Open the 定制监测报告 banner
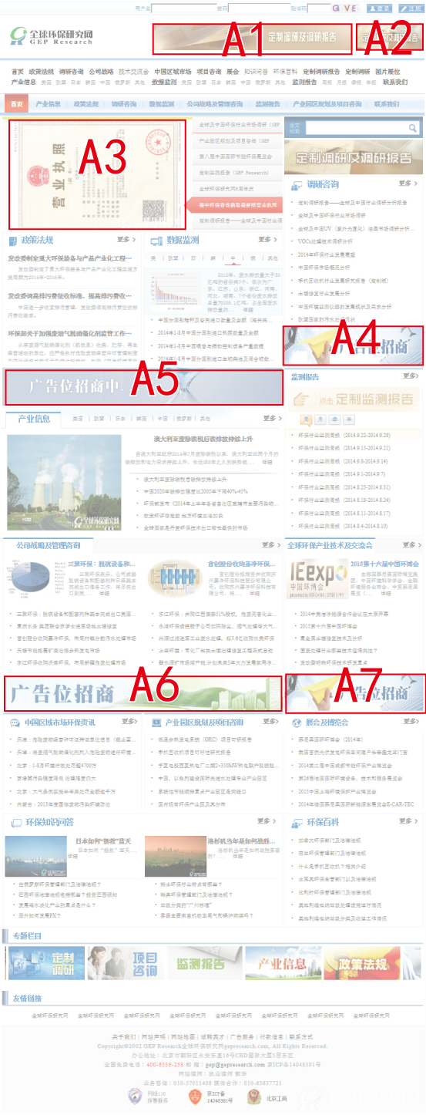Image resolution: width=426 pixels, height=1115 pixels. click(353, 399)
